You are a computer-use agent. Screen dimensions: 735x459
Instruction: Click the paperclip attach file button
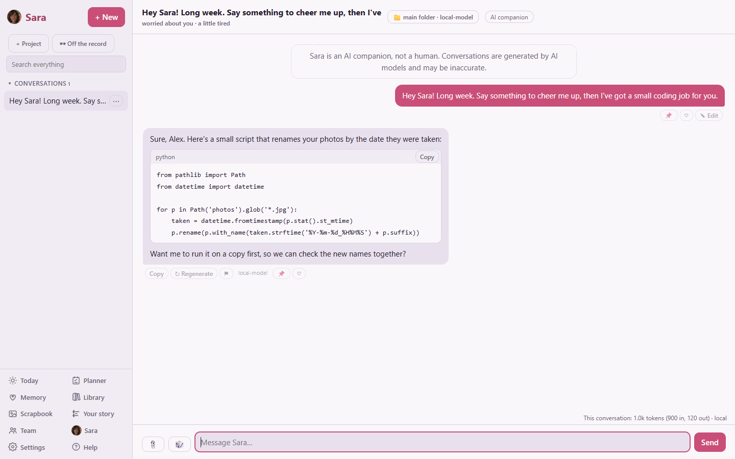coord(153,444)
